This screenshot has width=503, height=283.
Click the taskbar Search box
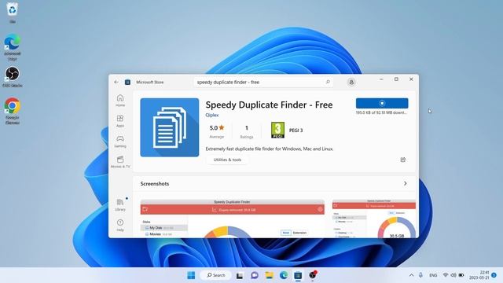pyautogui.click(x=215, y=275)
